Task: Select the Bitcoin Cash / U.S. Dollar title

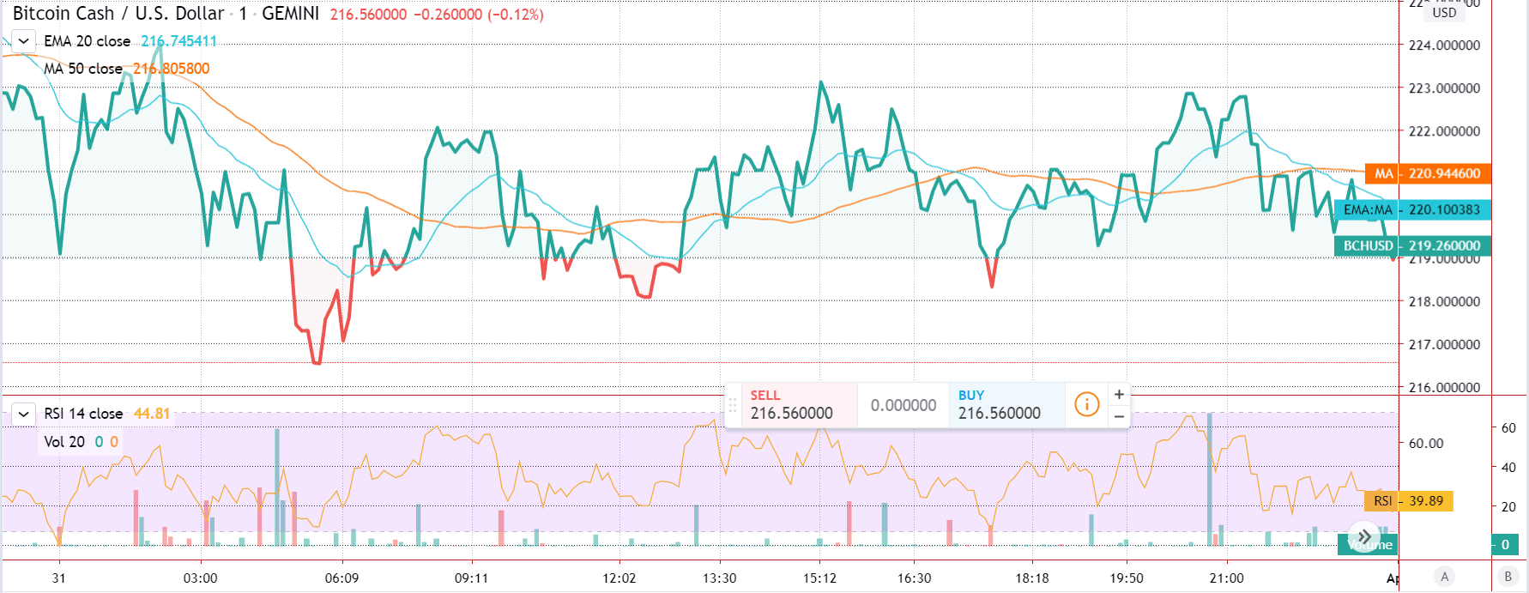Action: [118, 14]
